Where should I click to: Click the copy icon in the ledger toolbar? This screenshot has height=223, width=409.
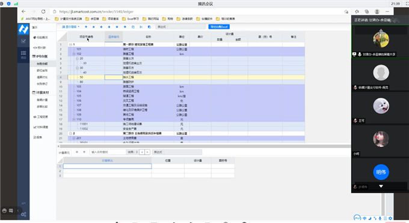coord(133,27)
